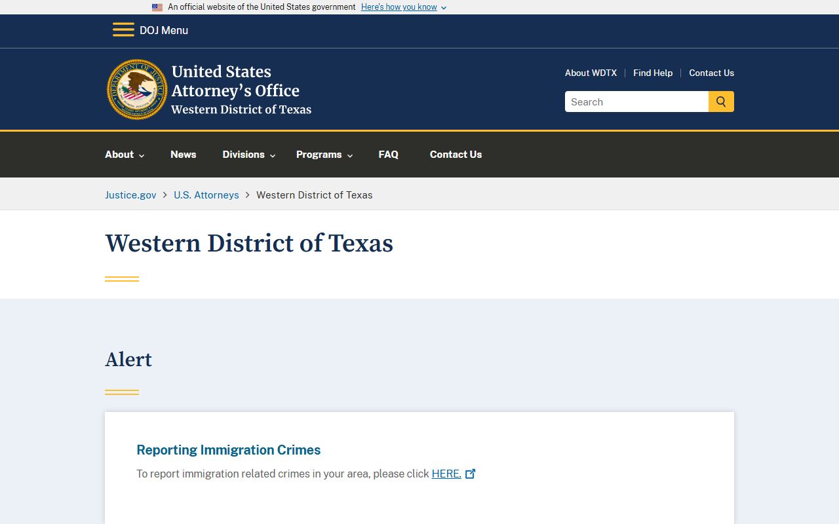Open Contact Us in main navigation bar
This screenshot has height=524, width=839.
(x=456, y=155)
